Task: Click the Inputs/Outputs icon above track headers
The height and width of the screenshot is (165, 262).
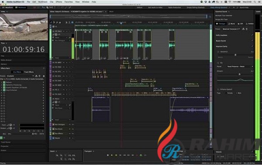Action: 51,22
